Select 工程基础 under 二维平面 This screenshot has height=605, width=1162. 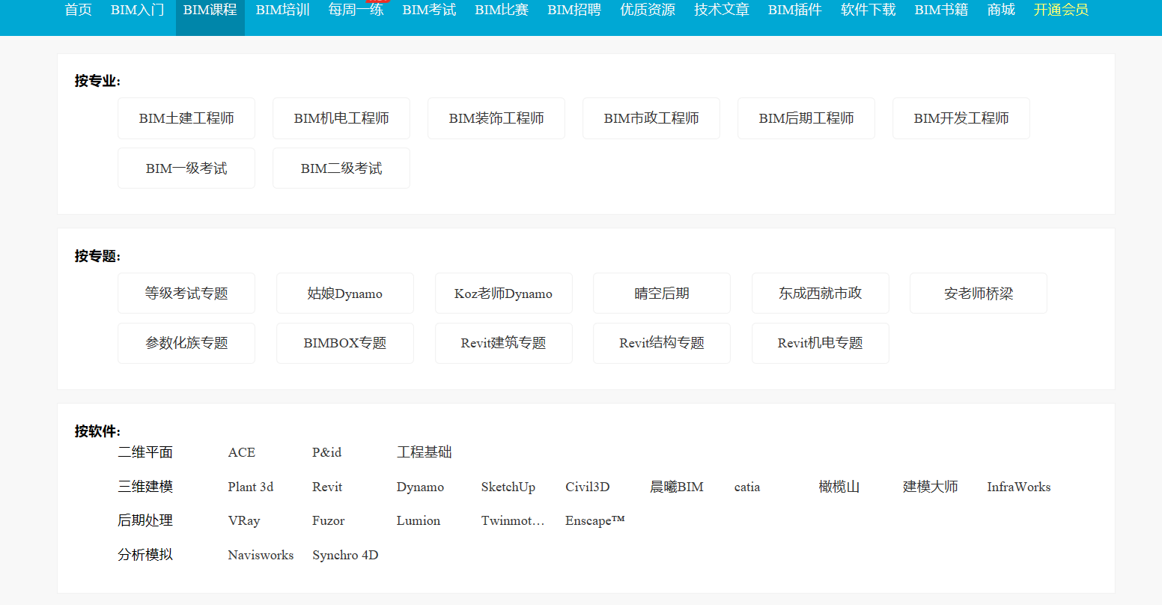(425, 452)
